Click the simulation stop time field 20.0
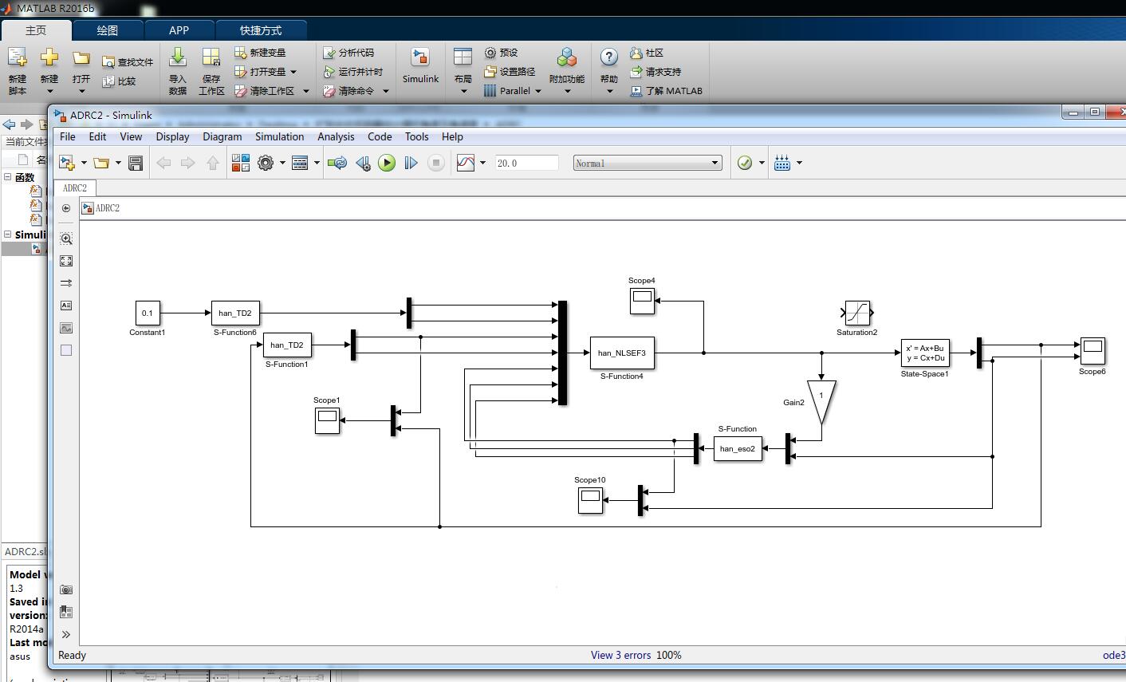 coord(526,163)
